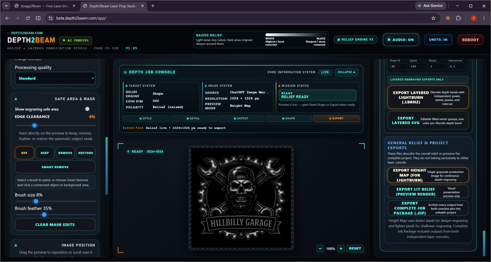This screenshot has height=262, width=491.
Task: Click the Edge Clearance slider
Action: coord(55,125)
